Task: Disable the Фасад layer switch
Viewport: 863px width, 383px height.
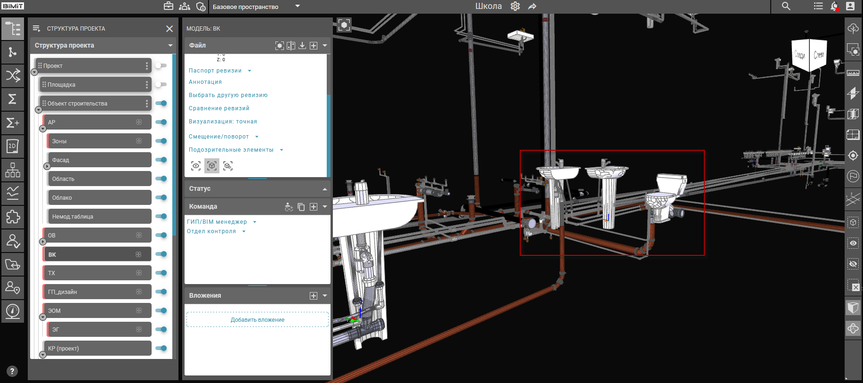Action: tap(161, 160)
